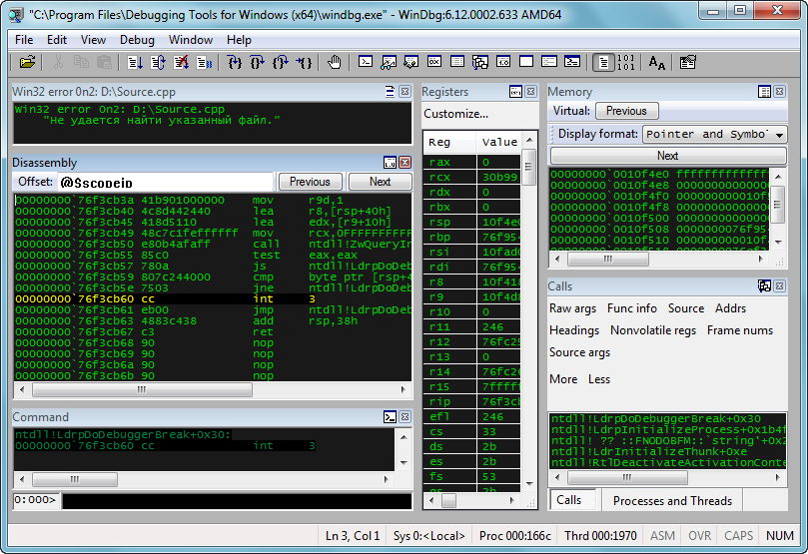Click the Run to Cursor toolbar icon
This screenshot has height=554, width=808.
pos(304,62)
